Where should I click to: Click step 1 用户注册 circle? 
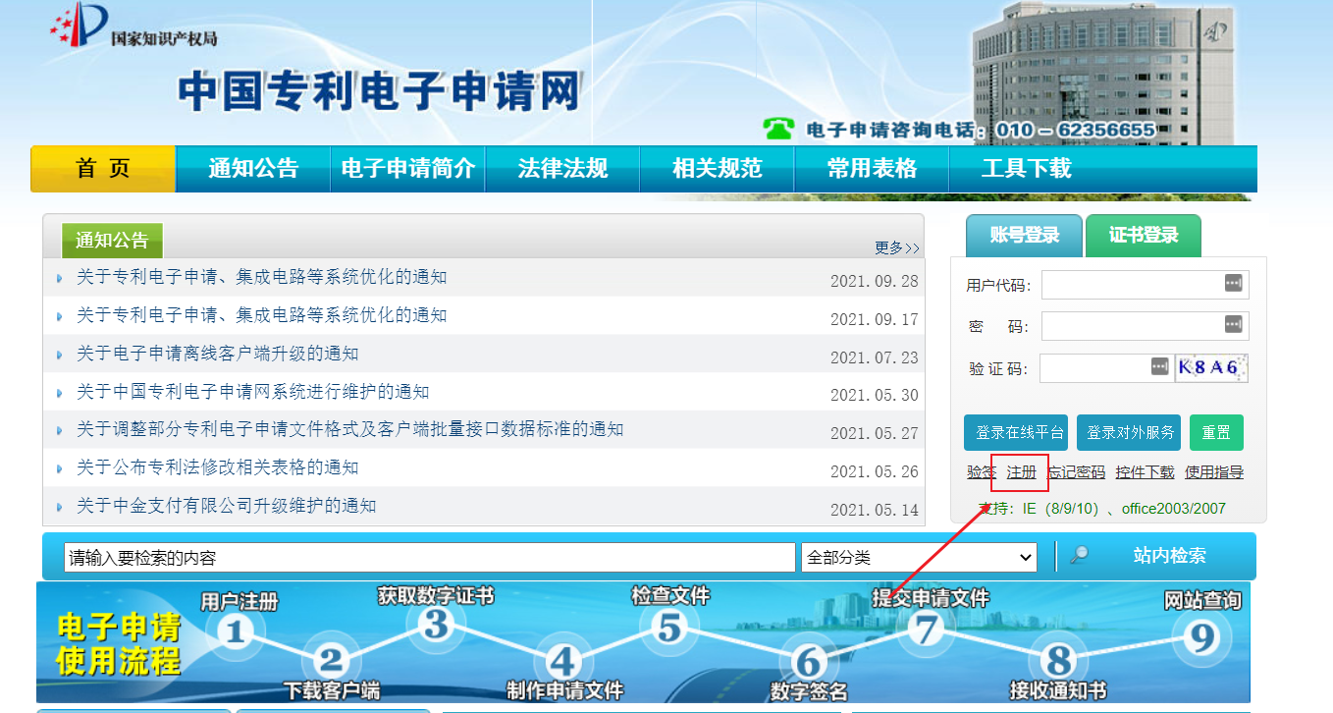[x=235, y=631]
